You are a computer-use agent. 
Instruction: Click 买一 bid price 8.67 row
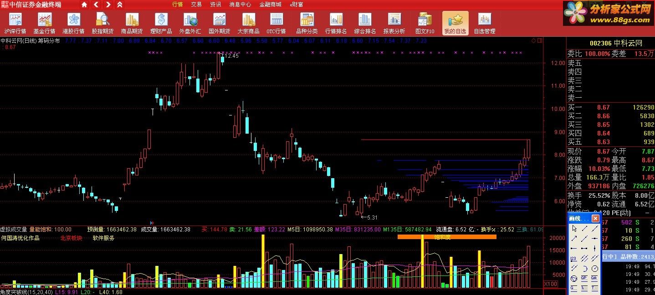tap(610, 108)
